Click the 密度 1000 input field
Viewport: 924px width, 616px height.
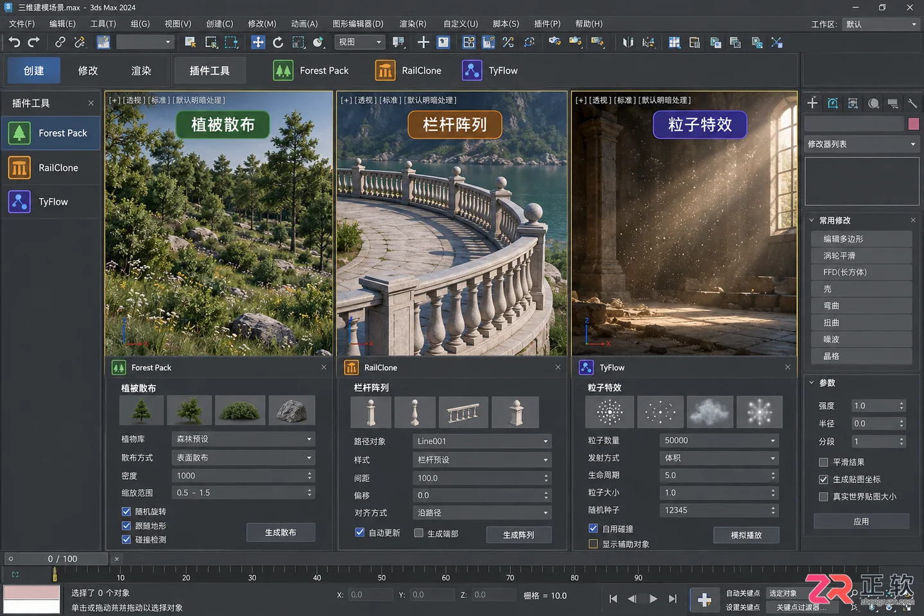244,475
